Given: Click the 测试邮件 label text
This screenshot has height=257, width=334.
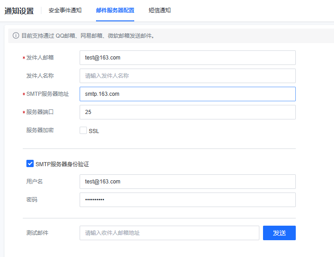Looking at the screenshot, I should click(x=37, y=233).
